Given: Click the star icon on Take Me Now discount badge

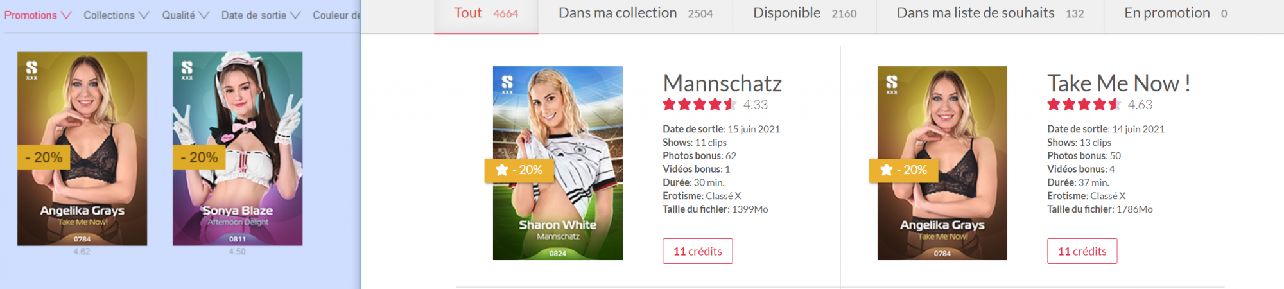Looking at the screenshot, I should 887,170.
